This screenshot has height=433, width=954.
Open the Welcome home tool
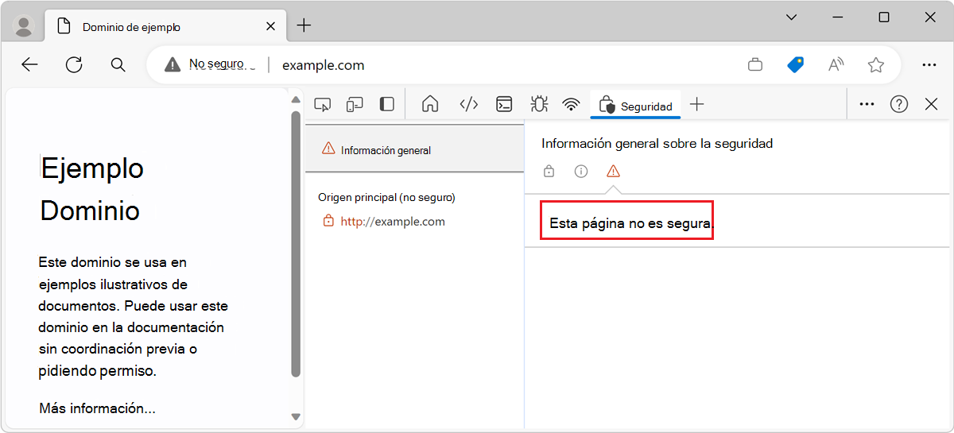coord(430,104)
